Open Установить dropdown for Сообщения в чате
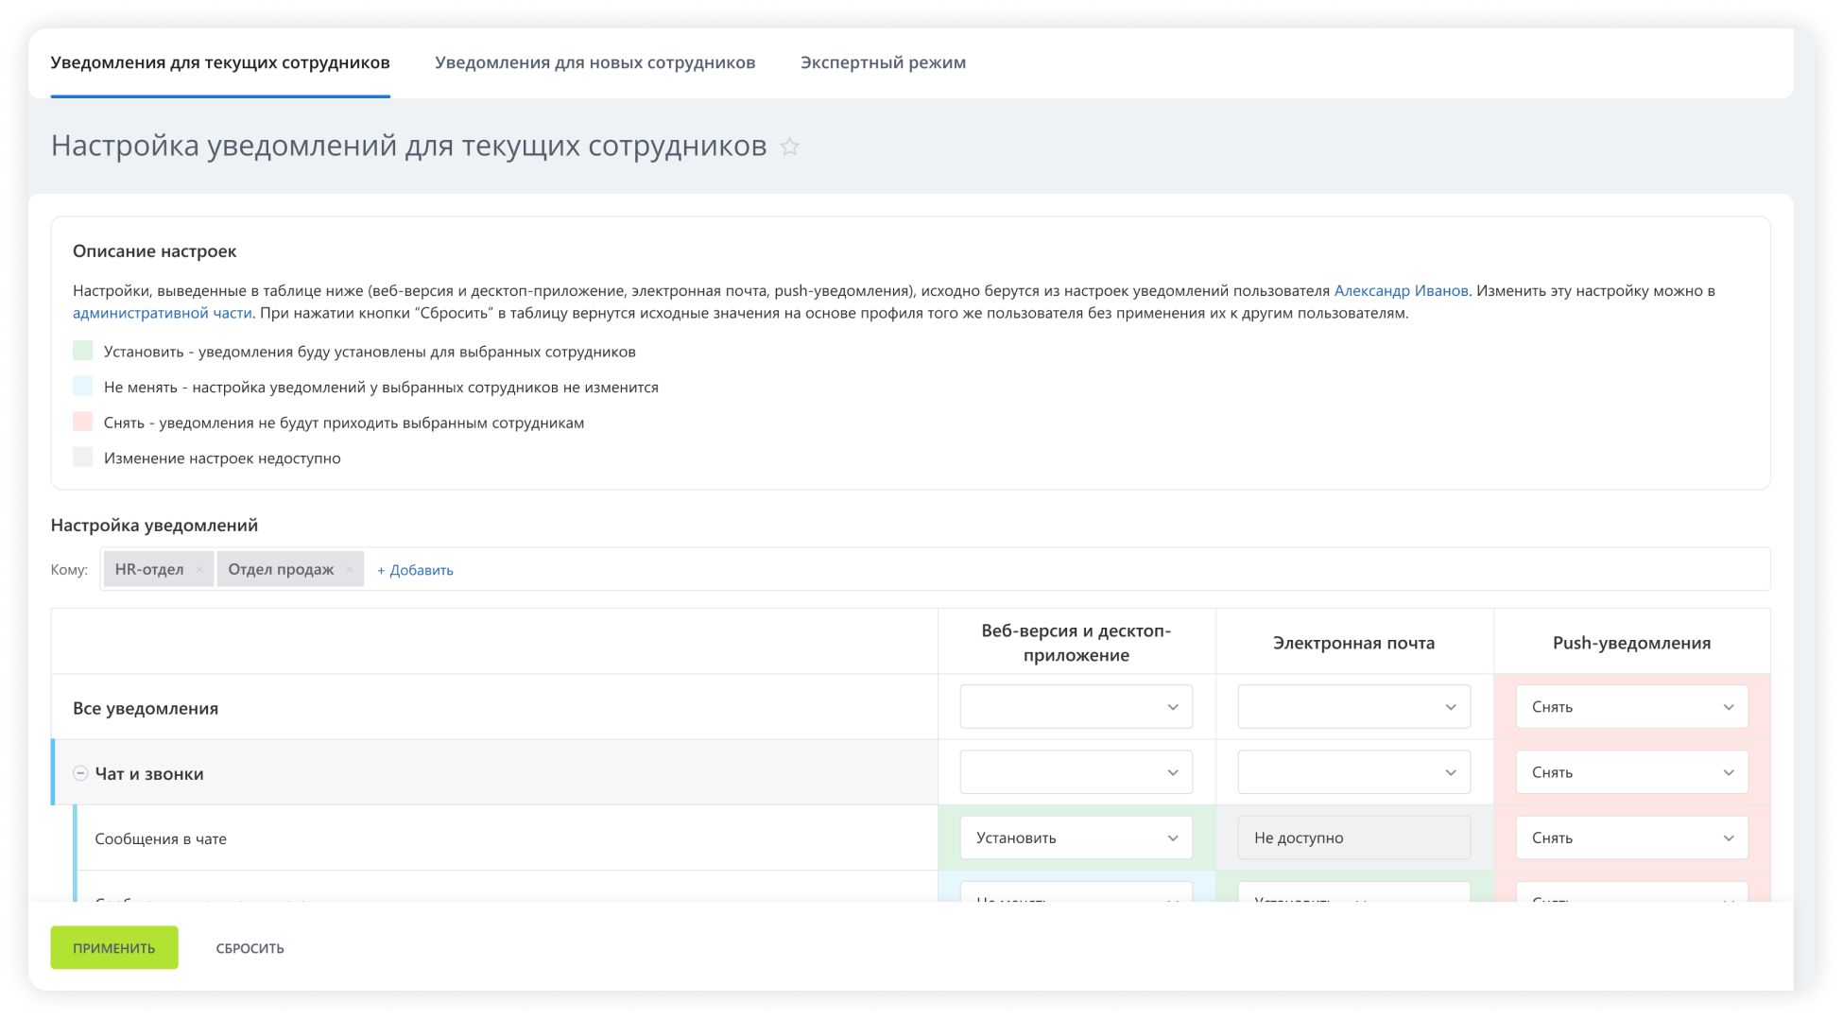The width and height of the screenshot is (1843, 1019). tap(1076, 838)
